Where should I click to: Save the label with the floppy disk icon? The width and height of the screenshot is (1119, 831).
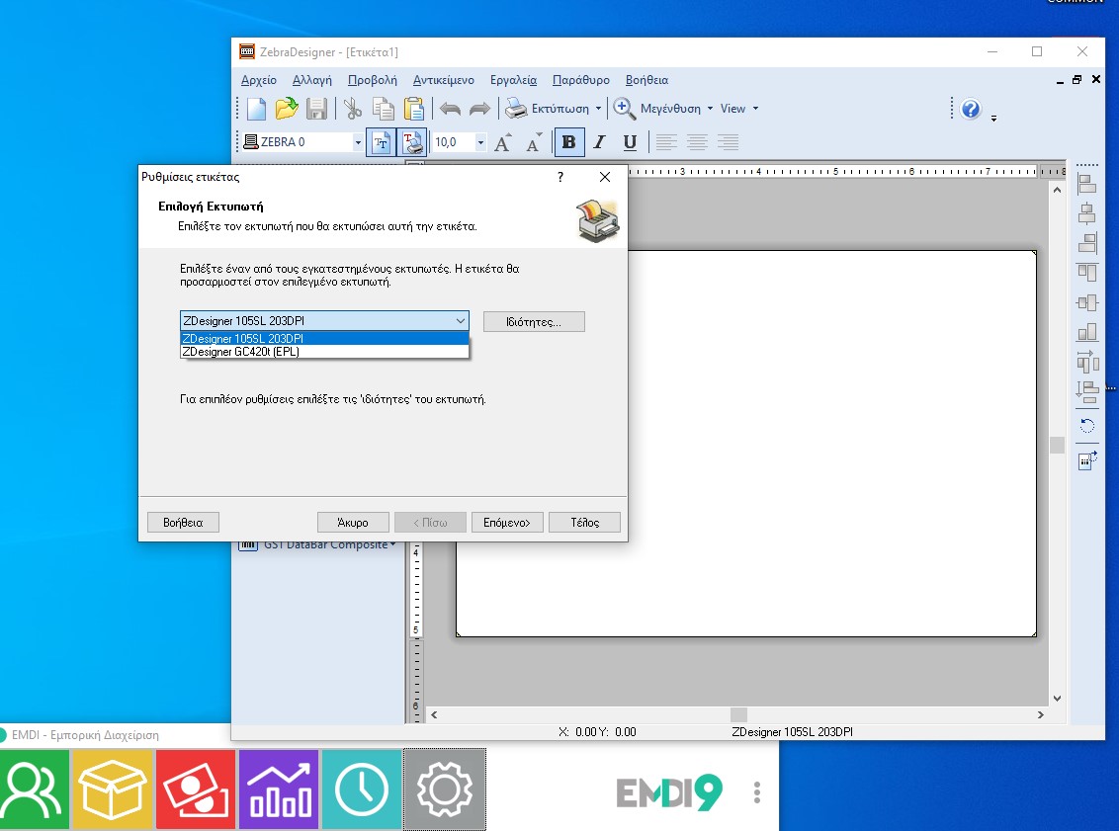point(316,109)
